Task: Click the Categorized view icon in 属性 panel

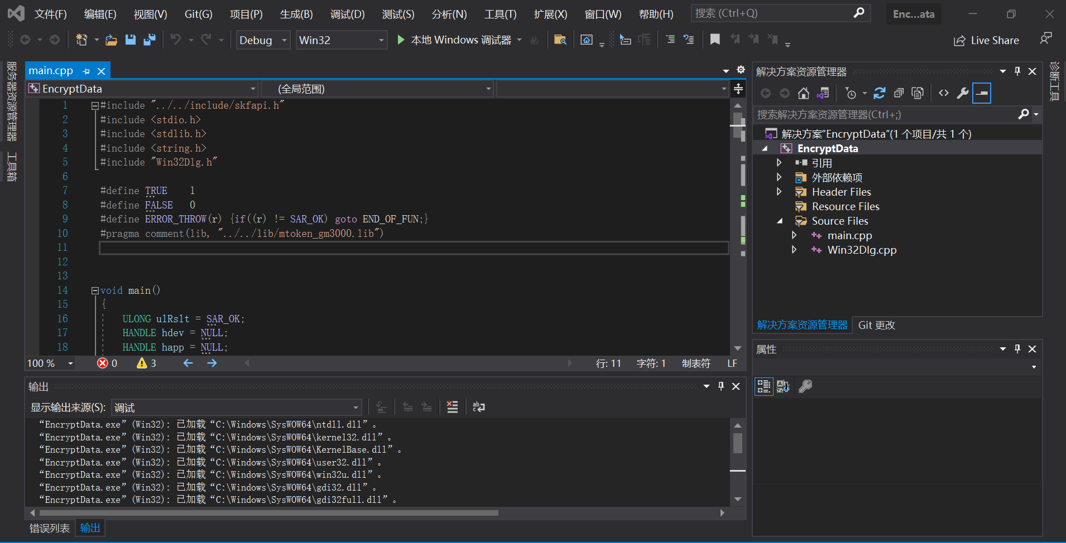Action: [764, 386]
